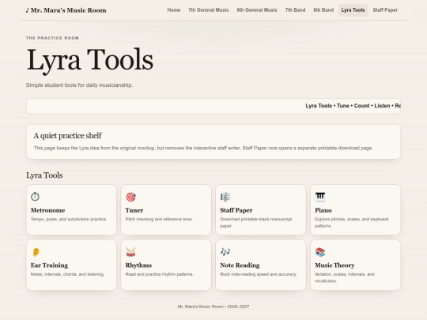Click the Music Theory books icon

pyautogui.click(x=320, y=252)
